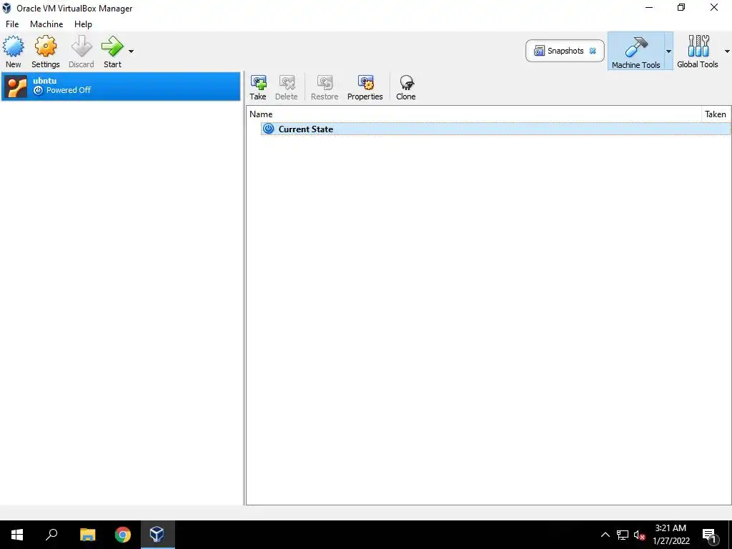732x549 pixels.
Task: Open VM Settings gear icon
Action: tap(45, 51)
